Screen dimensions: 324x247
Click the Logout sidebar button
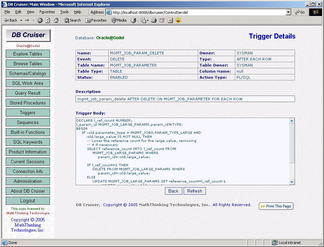pyautogui.click(x=28, y=201)
